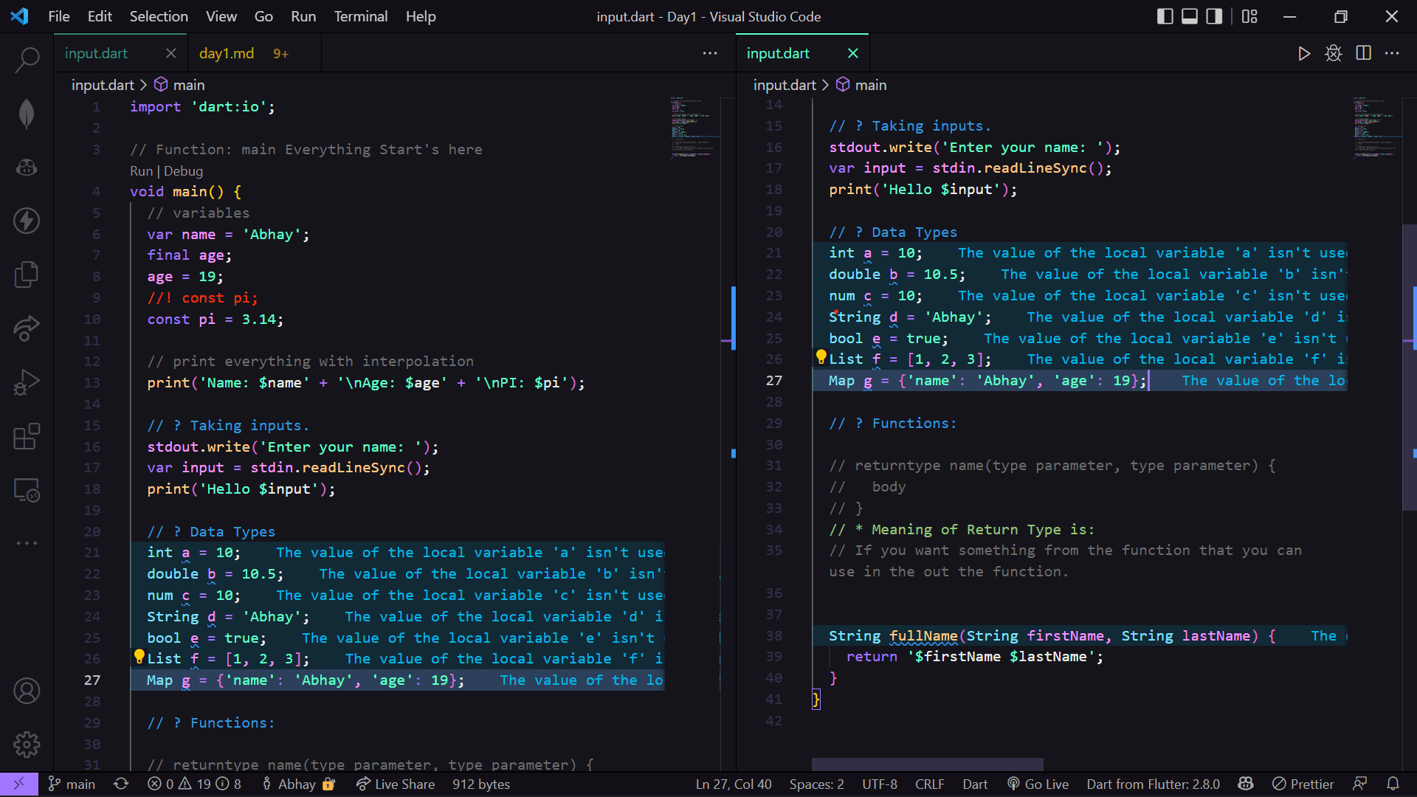Open the Manage gear icon
The image size is (1417, 797).
(x=27, y=745)
